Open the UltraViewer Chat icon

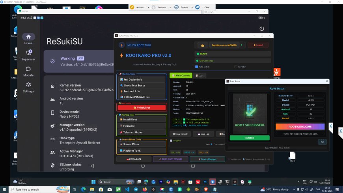point(198,7)
